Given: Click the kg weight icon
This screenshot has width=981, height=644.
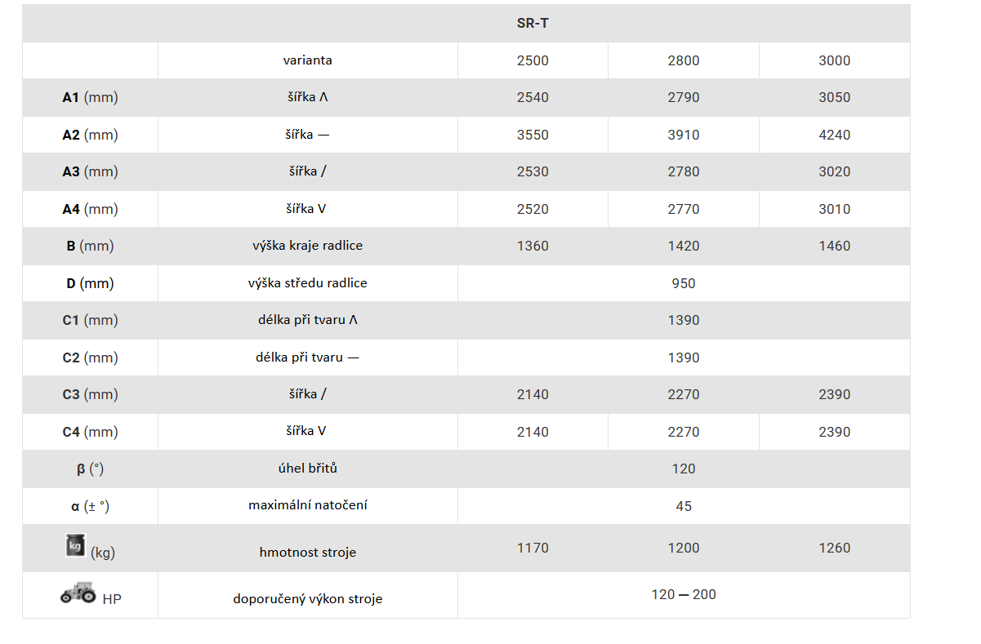Looking at the screenshot, I should coord(75,545).
